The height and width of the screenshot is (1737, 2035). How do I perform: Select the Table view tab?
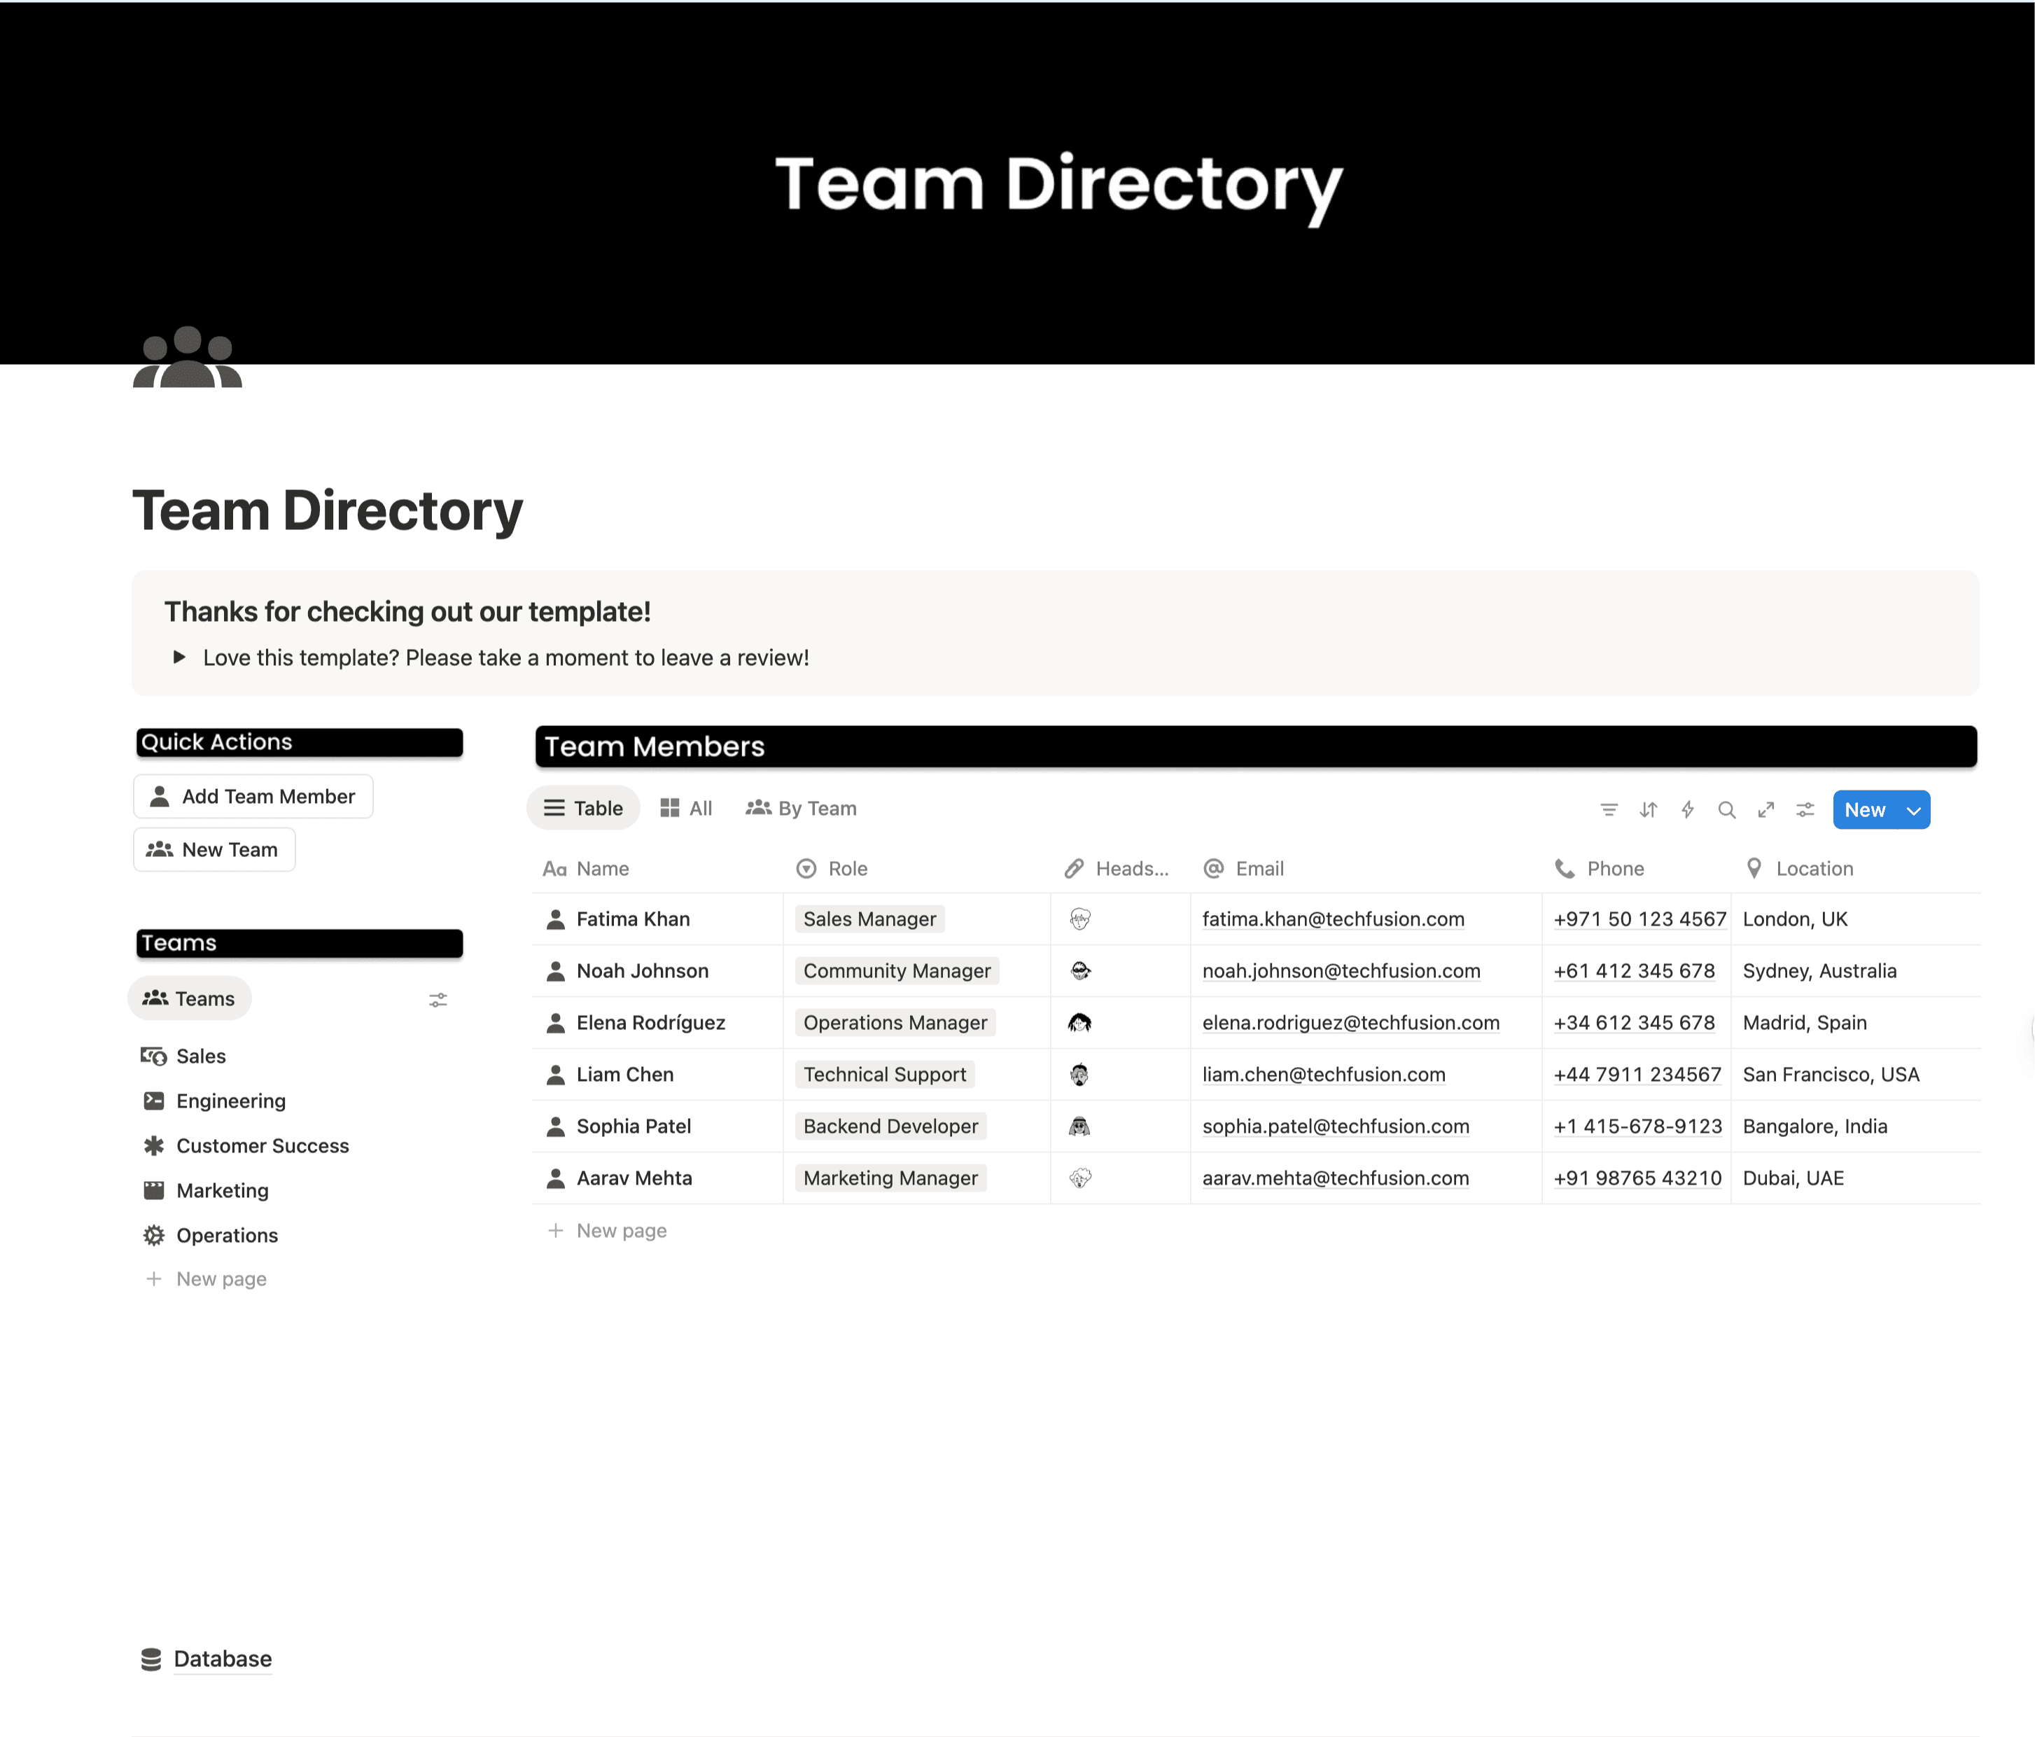583,807
